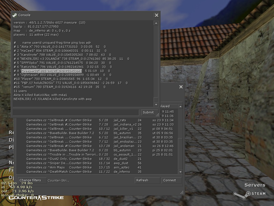
Task: Click the Counter-Strike logo at bottom left
Action: click(x=36, y=198)
